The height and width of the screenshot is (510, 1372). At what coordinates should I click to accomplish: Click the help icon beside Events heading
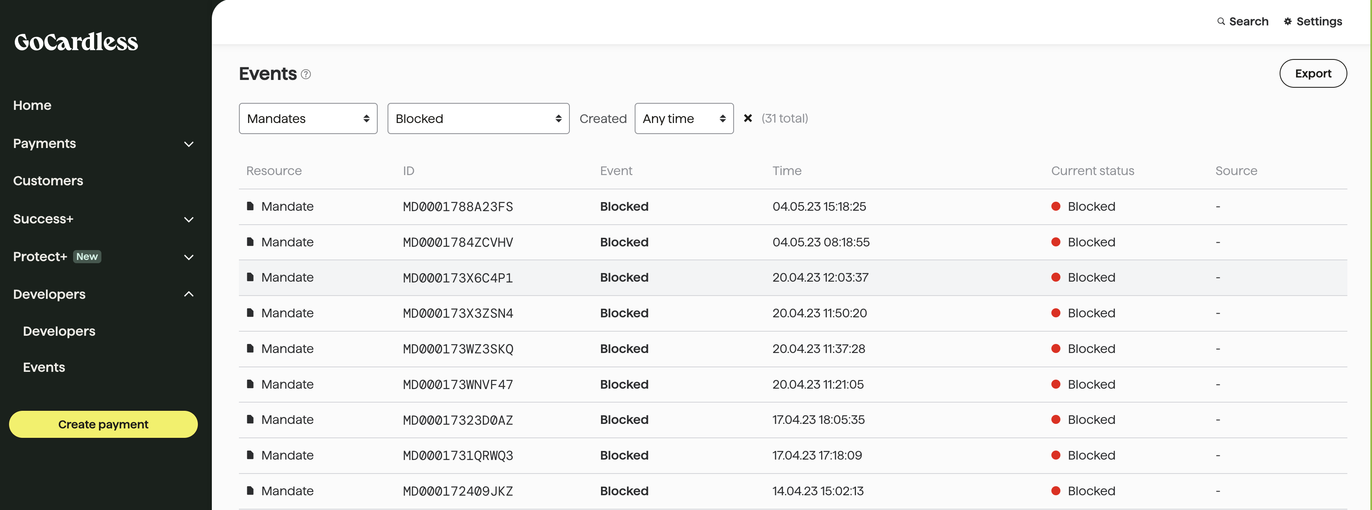306,75
